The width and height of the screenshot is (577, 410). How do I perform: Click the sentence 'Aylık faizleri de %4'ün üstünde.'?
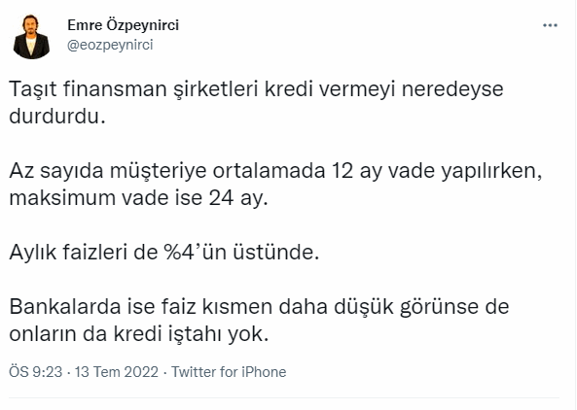[x=164, y=253]
